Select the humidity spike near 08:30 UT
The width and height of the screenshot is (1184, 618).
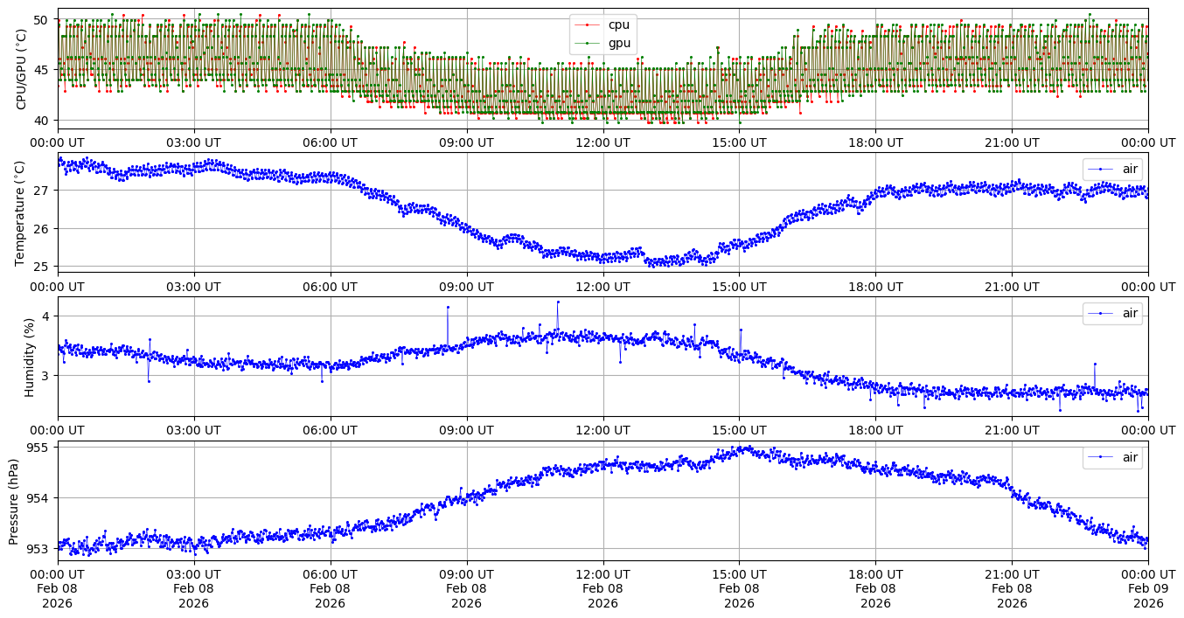coord(448,307)
